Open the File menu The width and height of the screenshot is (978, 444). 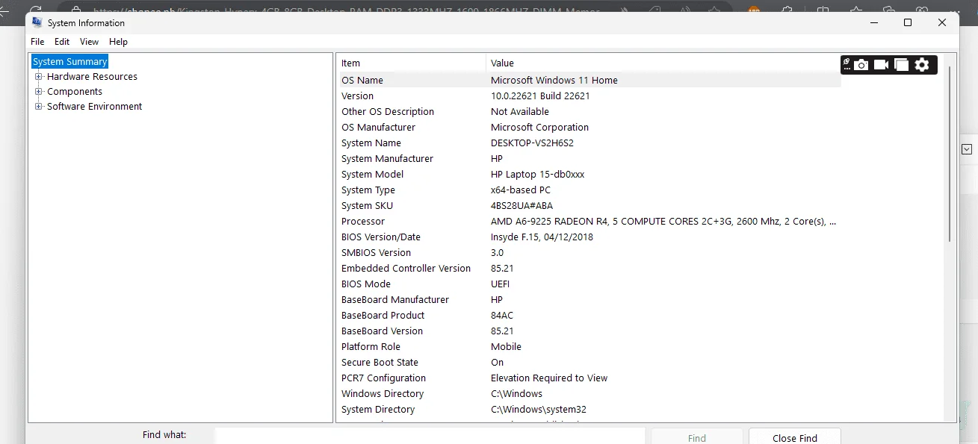coord(37,42)
